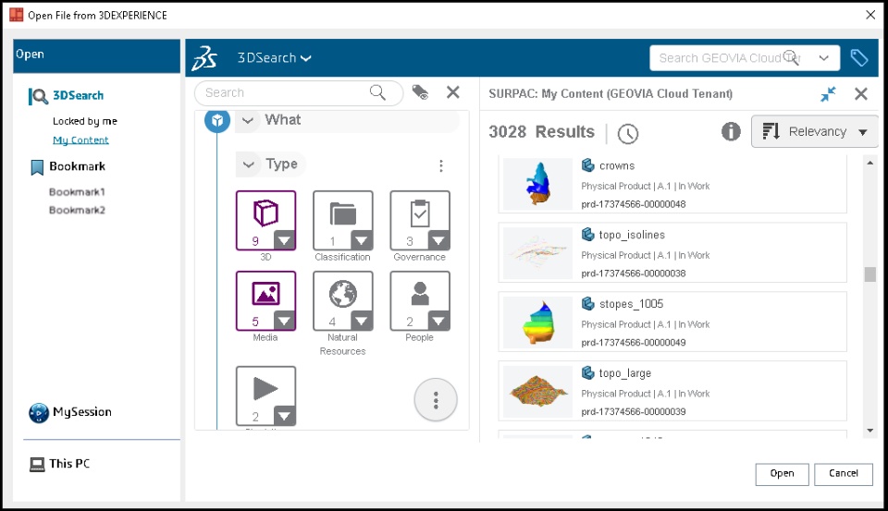The image size is (888, 511).
Task: Click the stopes_1005 product type icon
Action: point(588,303)
